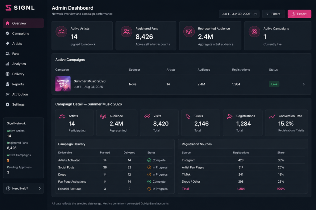Image resolution: width=316 pixels, height=210 pixels.
Task: Click the Fans people icon in sidebar
Action: point(7,53)
